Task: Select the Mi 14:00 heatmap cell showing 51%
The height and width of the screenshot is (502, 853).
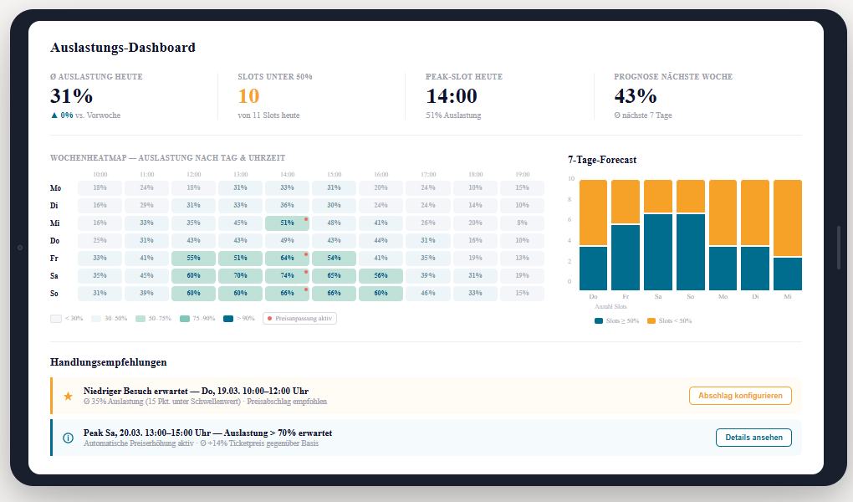Action: (287, 223)
